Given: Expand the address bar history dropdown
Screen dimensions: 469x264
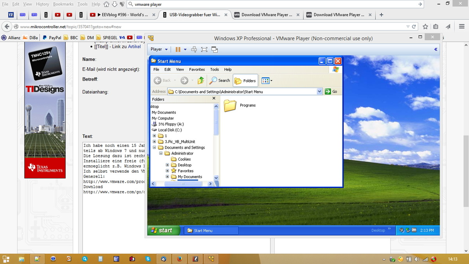Looking at the screenshot, I should [319, 92].
